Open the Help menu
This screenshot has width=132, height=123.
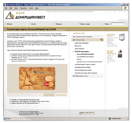[x=37, y=8]
